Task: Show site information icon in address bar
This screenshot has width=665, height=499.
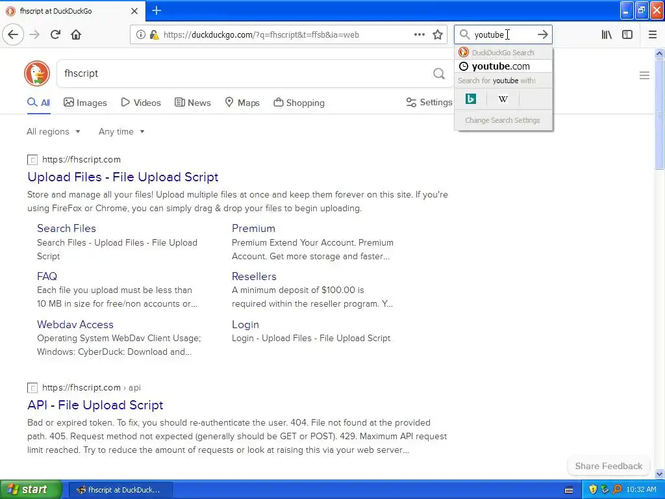Action: click(140, 35)
